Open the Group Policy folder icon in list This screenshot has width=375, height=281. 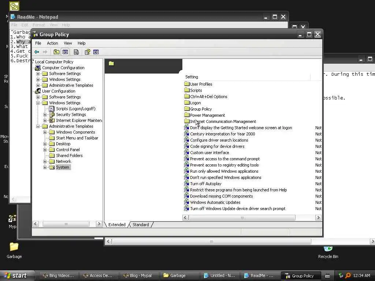(187, 109)
